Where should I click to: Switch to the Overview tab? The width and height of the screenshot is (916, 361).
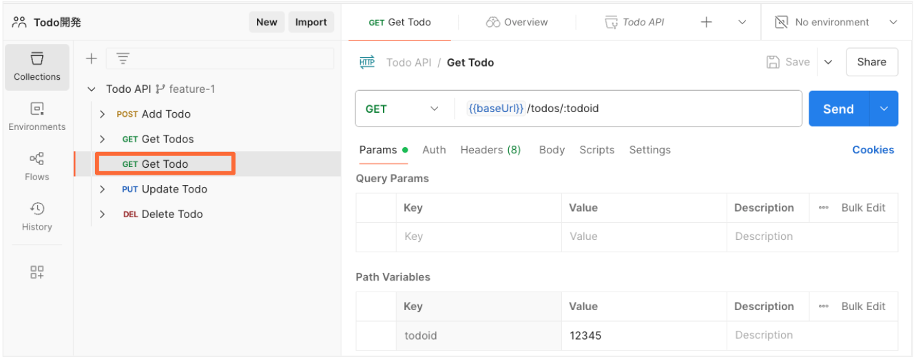[x=517, y=22]
